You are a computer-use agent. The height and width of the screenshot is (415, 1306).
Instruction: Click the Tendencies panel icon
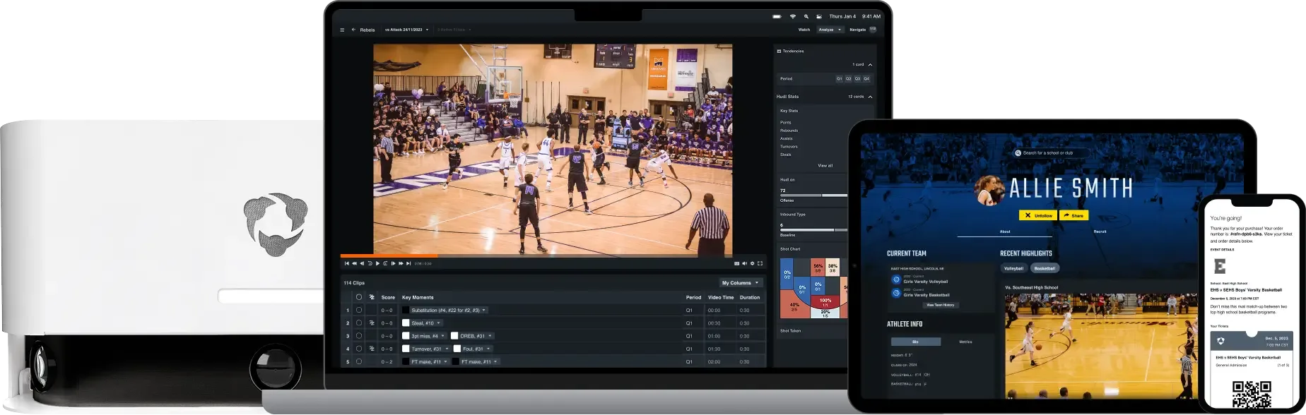coord(779,51)
